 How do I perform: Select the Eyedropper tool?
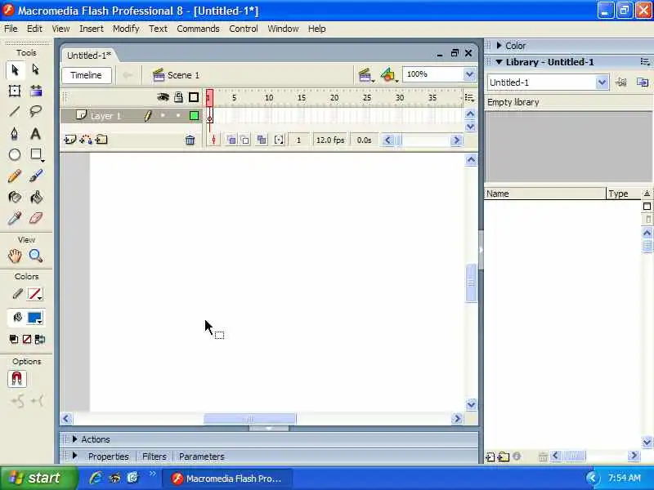pyautogui.click(x=15, y=218)
